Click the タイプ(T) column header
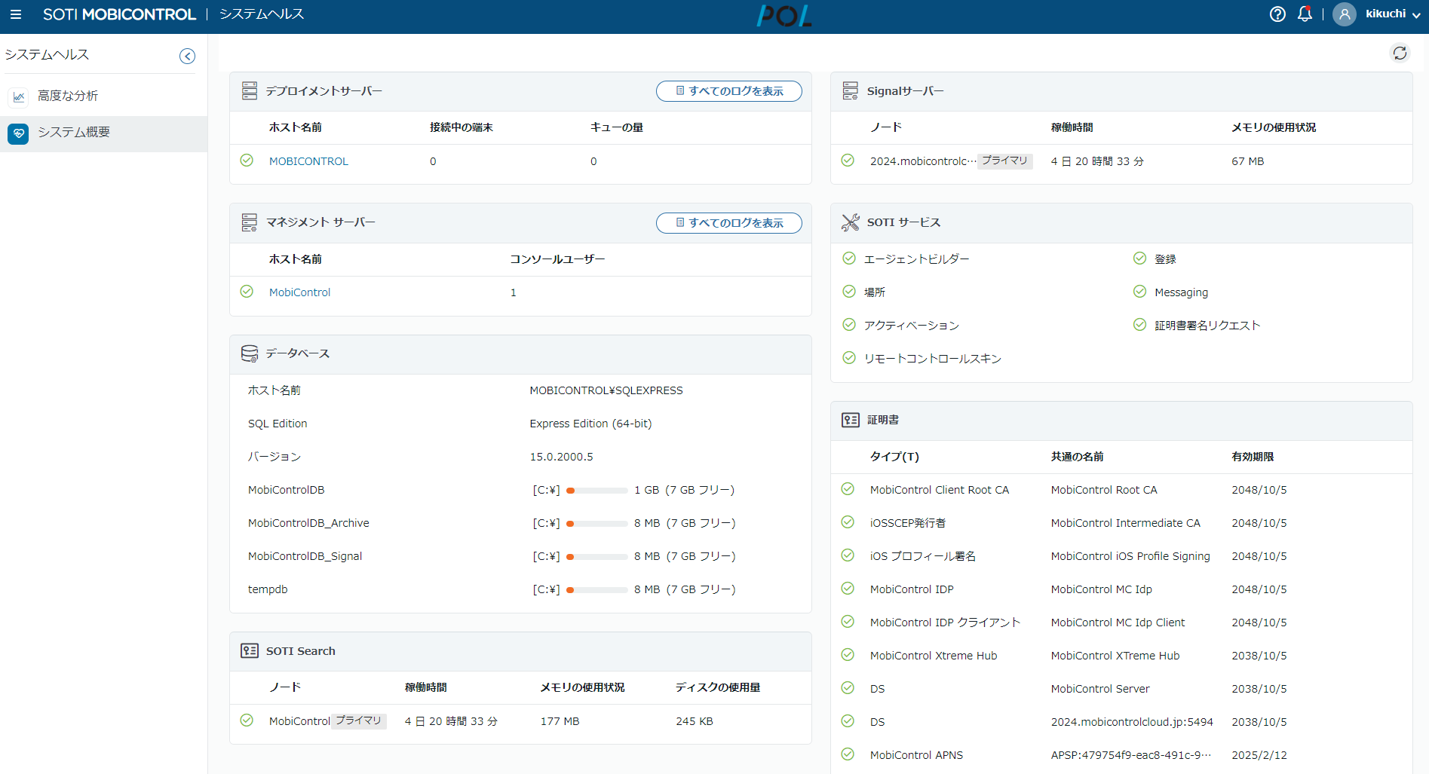This screenshot has width=1429, height=774. click(894, 457)
